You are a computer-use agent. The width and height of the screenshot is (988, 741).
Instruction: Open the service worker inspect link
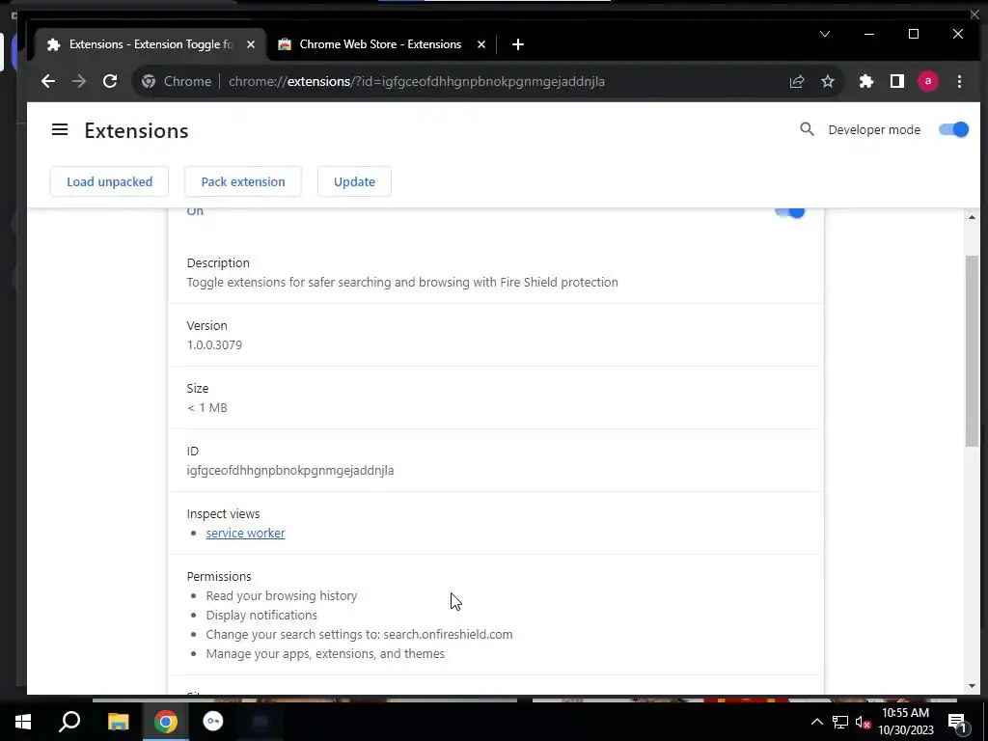245,533
